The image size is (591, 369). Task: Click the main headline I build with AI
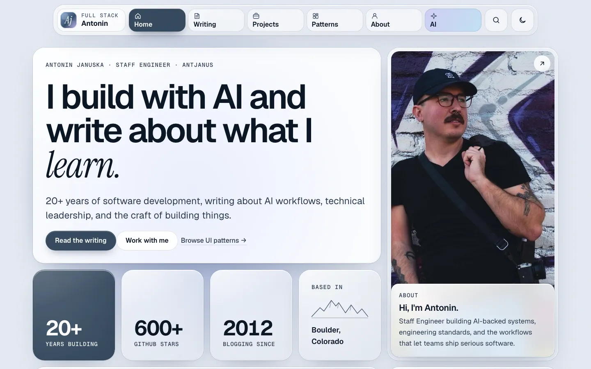point(179,131)
